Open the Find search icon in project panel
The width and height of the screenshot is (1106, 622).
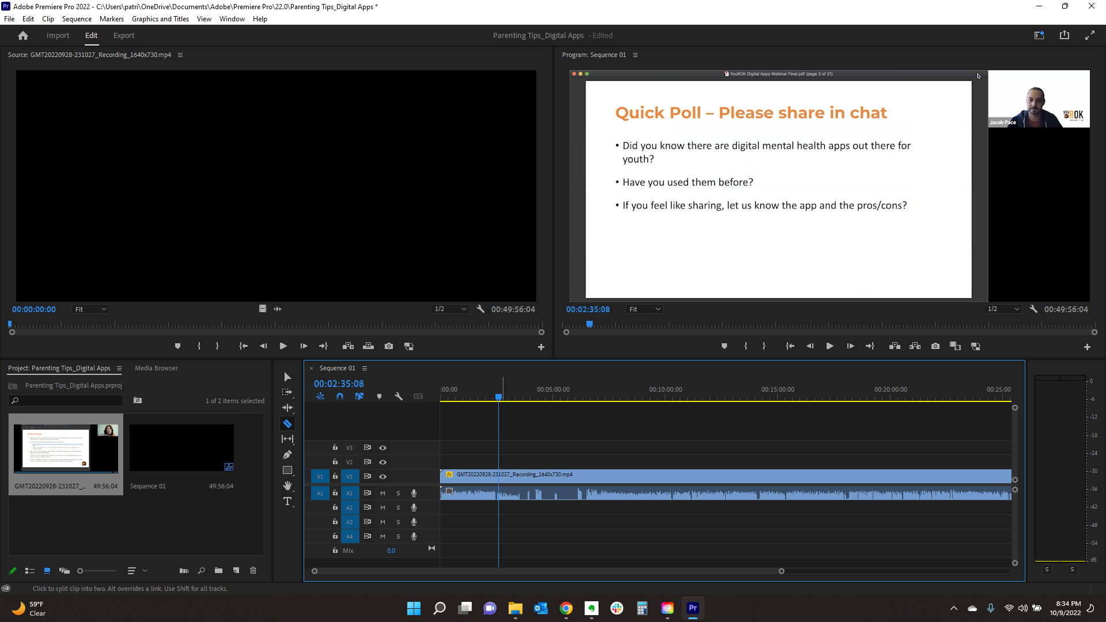coord(201,570)
